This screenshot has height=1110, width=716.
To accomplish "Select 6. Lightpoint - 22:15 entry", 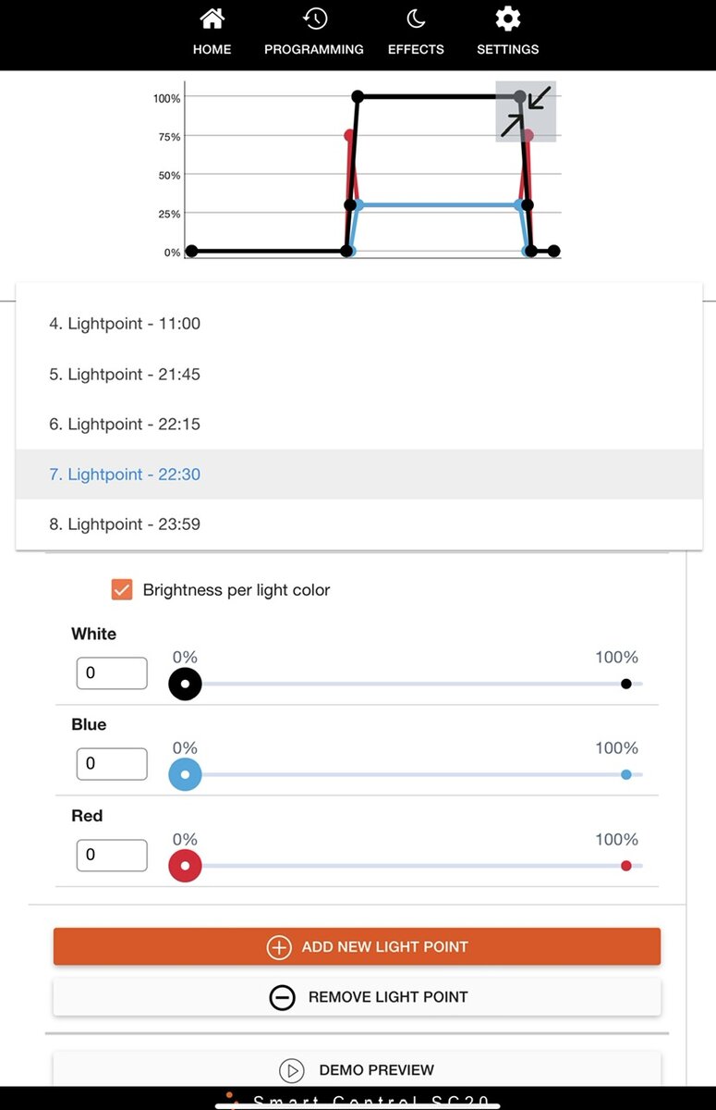I will tap(125, 425).
